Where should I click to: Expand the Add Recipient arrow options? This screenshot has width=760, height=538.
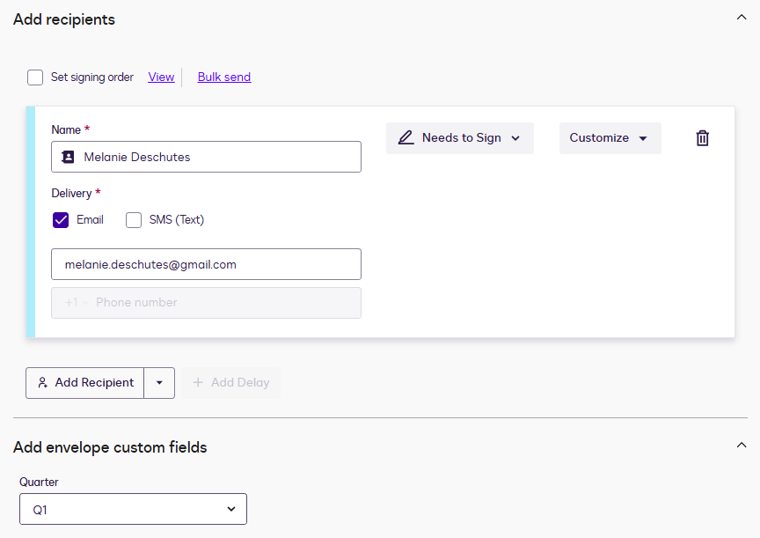(159, 383)
